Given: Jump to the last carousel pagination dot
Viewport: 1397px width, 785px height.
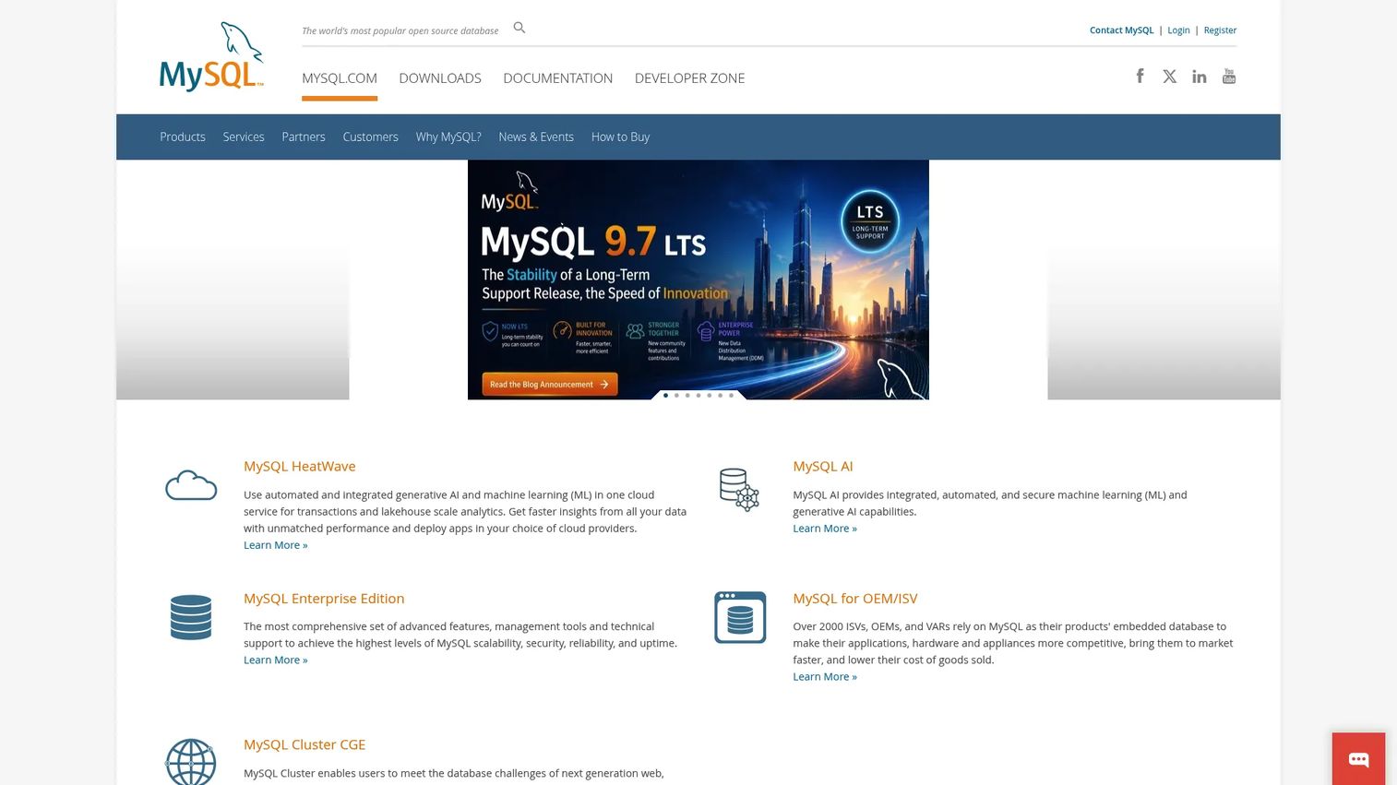Looking at the screenshot, I should point(732,395).
